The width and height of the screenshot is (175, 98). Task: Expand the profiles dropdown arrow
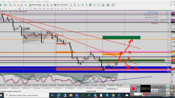coord(7,5)
